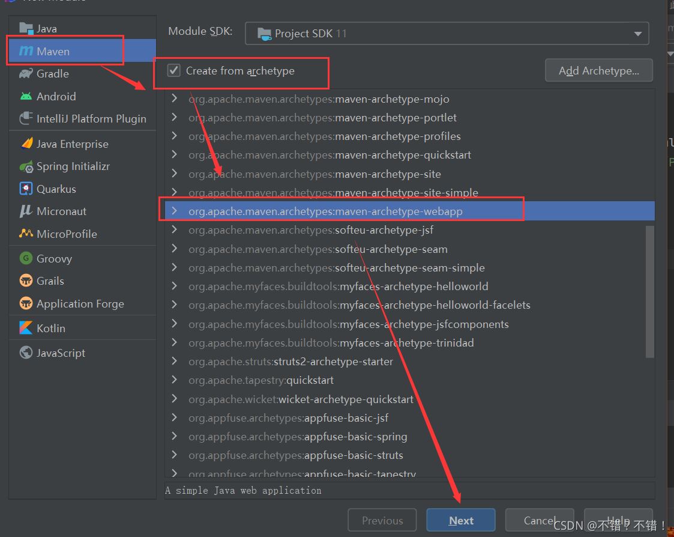This screenshot has width=674, height=537.
Task: Click the Maven 'm' icon
Action: pos(26,51)
